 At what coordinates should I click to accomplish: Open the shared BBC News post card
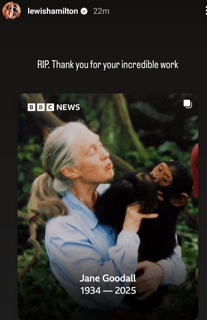108,207
